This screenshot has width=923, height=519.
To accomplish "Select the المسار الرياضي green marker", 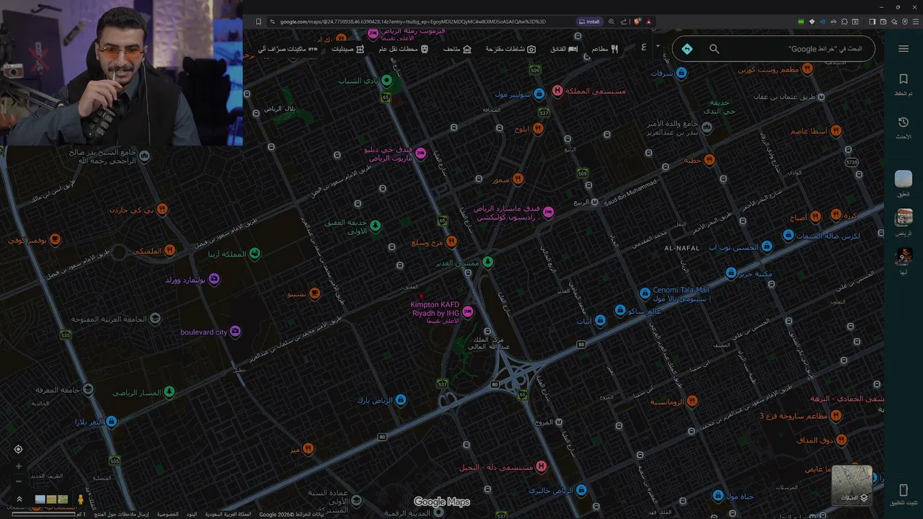I will (169, 392).
